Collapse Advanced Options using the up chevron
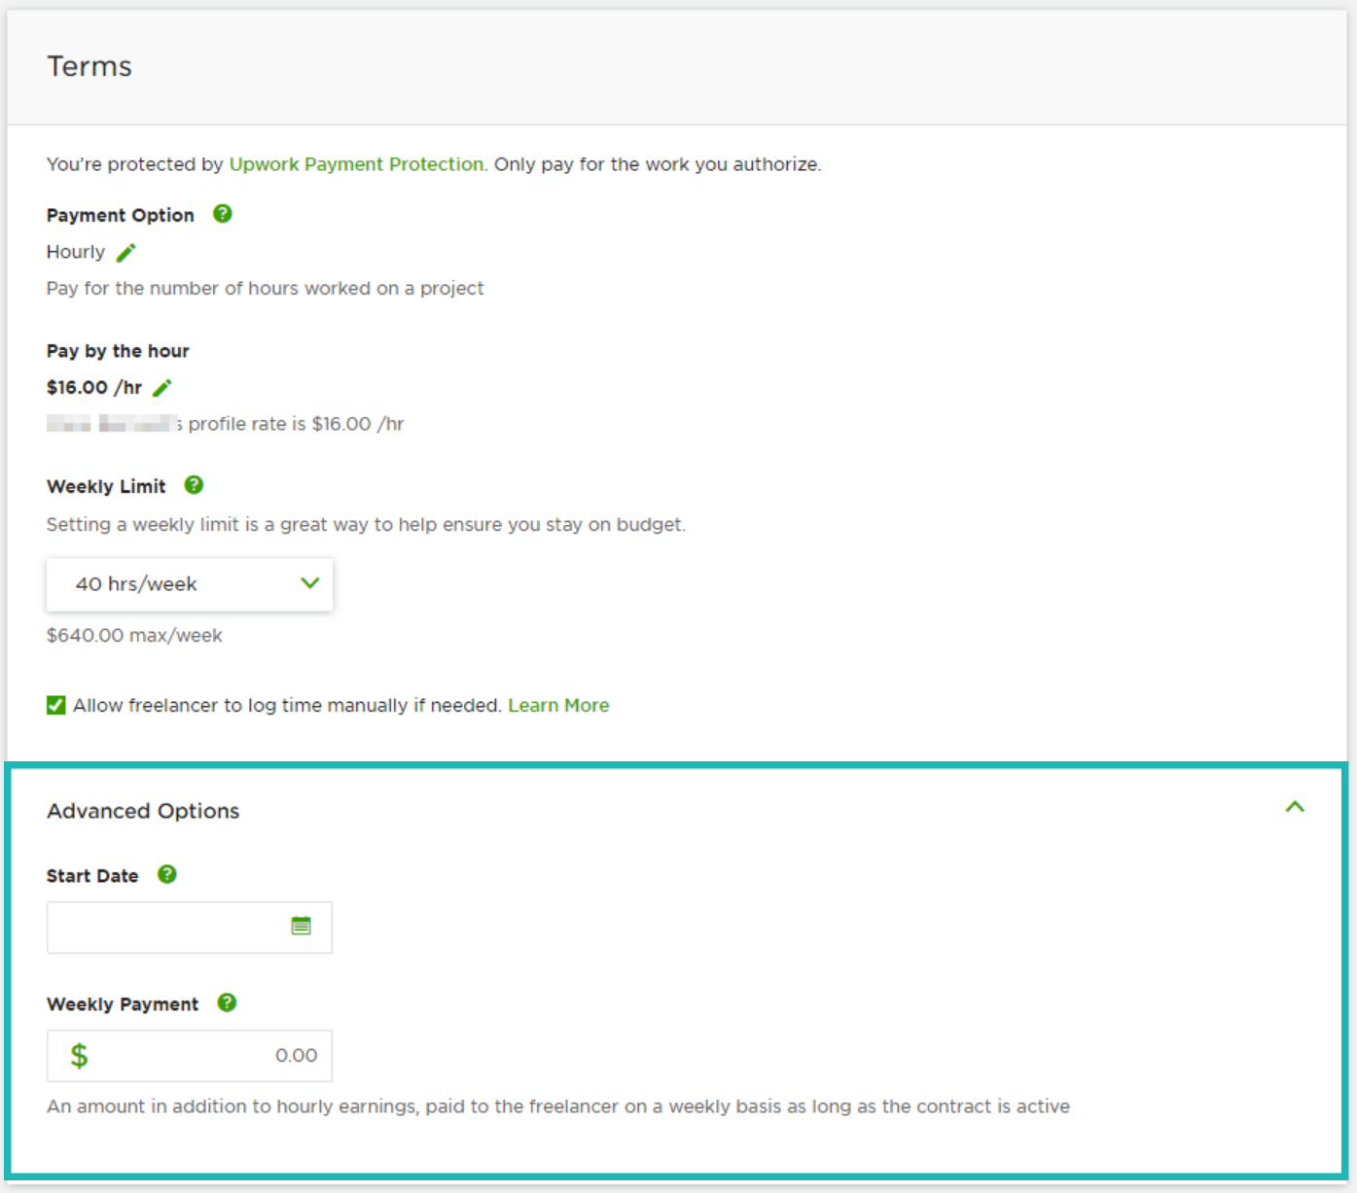 (x=1295, y=807)
